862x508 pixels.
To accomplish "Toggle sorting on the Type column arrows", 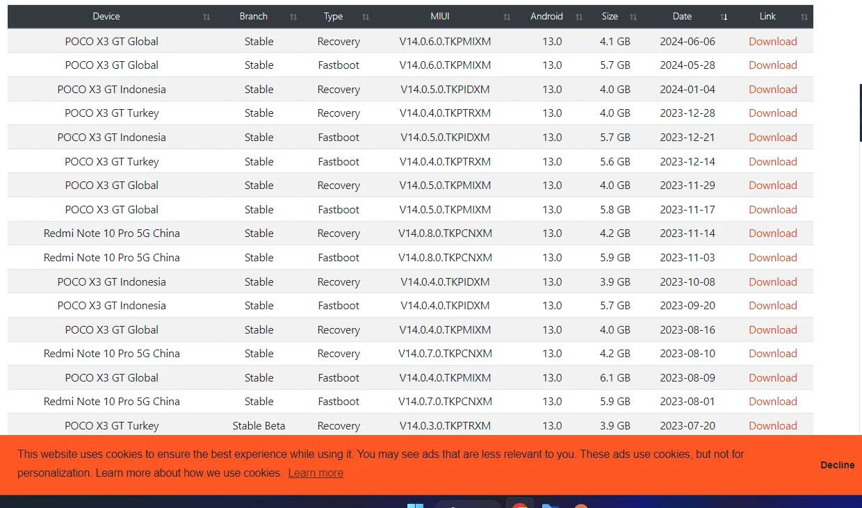I will pos(366,17).
